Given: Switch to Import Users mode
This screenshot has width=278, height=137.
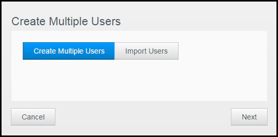Looking at the screenshot, I should click(x=146, y=51).
